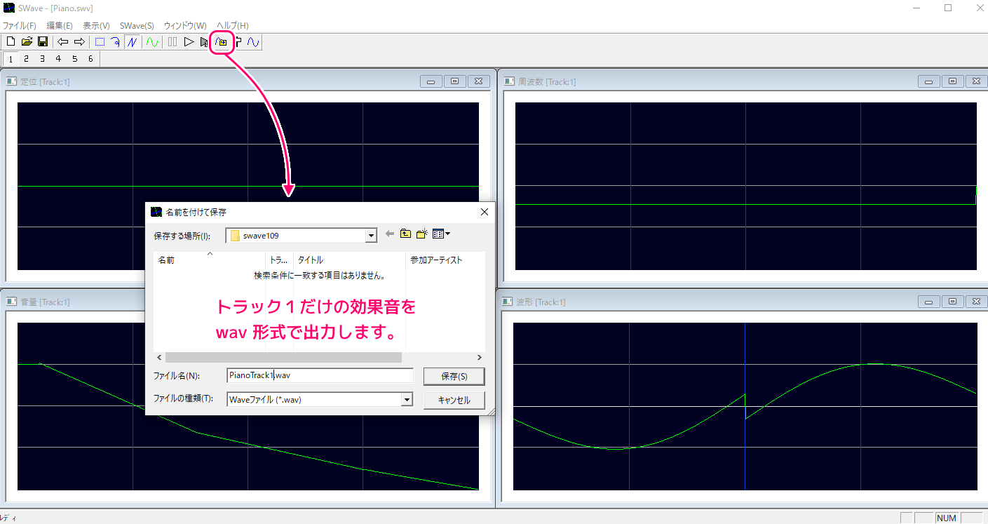
Task: Open the ウィンドウ(W) menu
Action: tap(185, 25)
